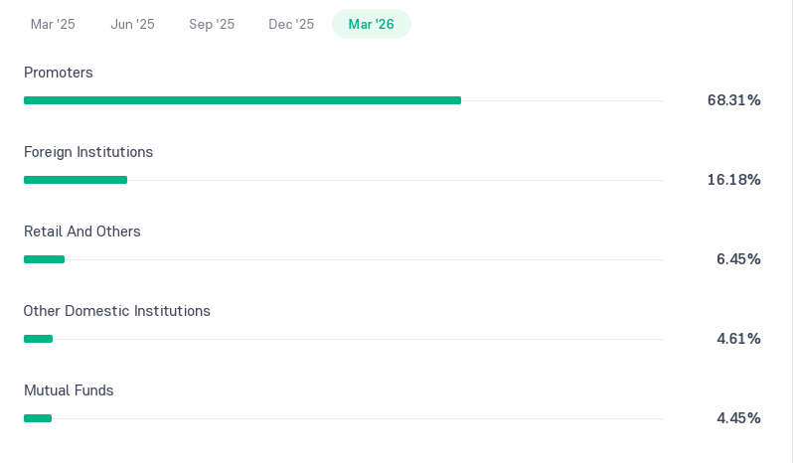Click the Mutual Funds label

click(x=69, y=390)
